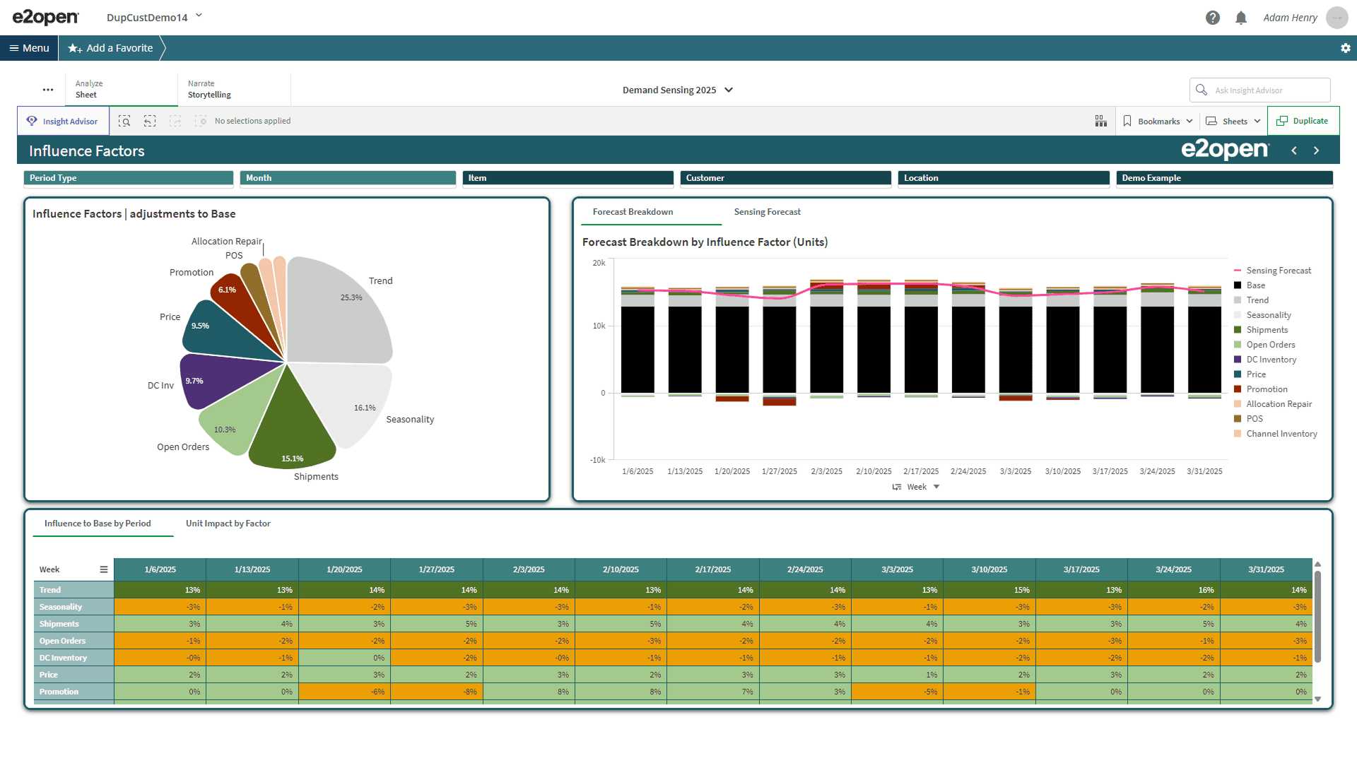This screenshot has height=763, width=1357.
Task: Switch to Sensing Forecast tab
Action: click(767, 212)
